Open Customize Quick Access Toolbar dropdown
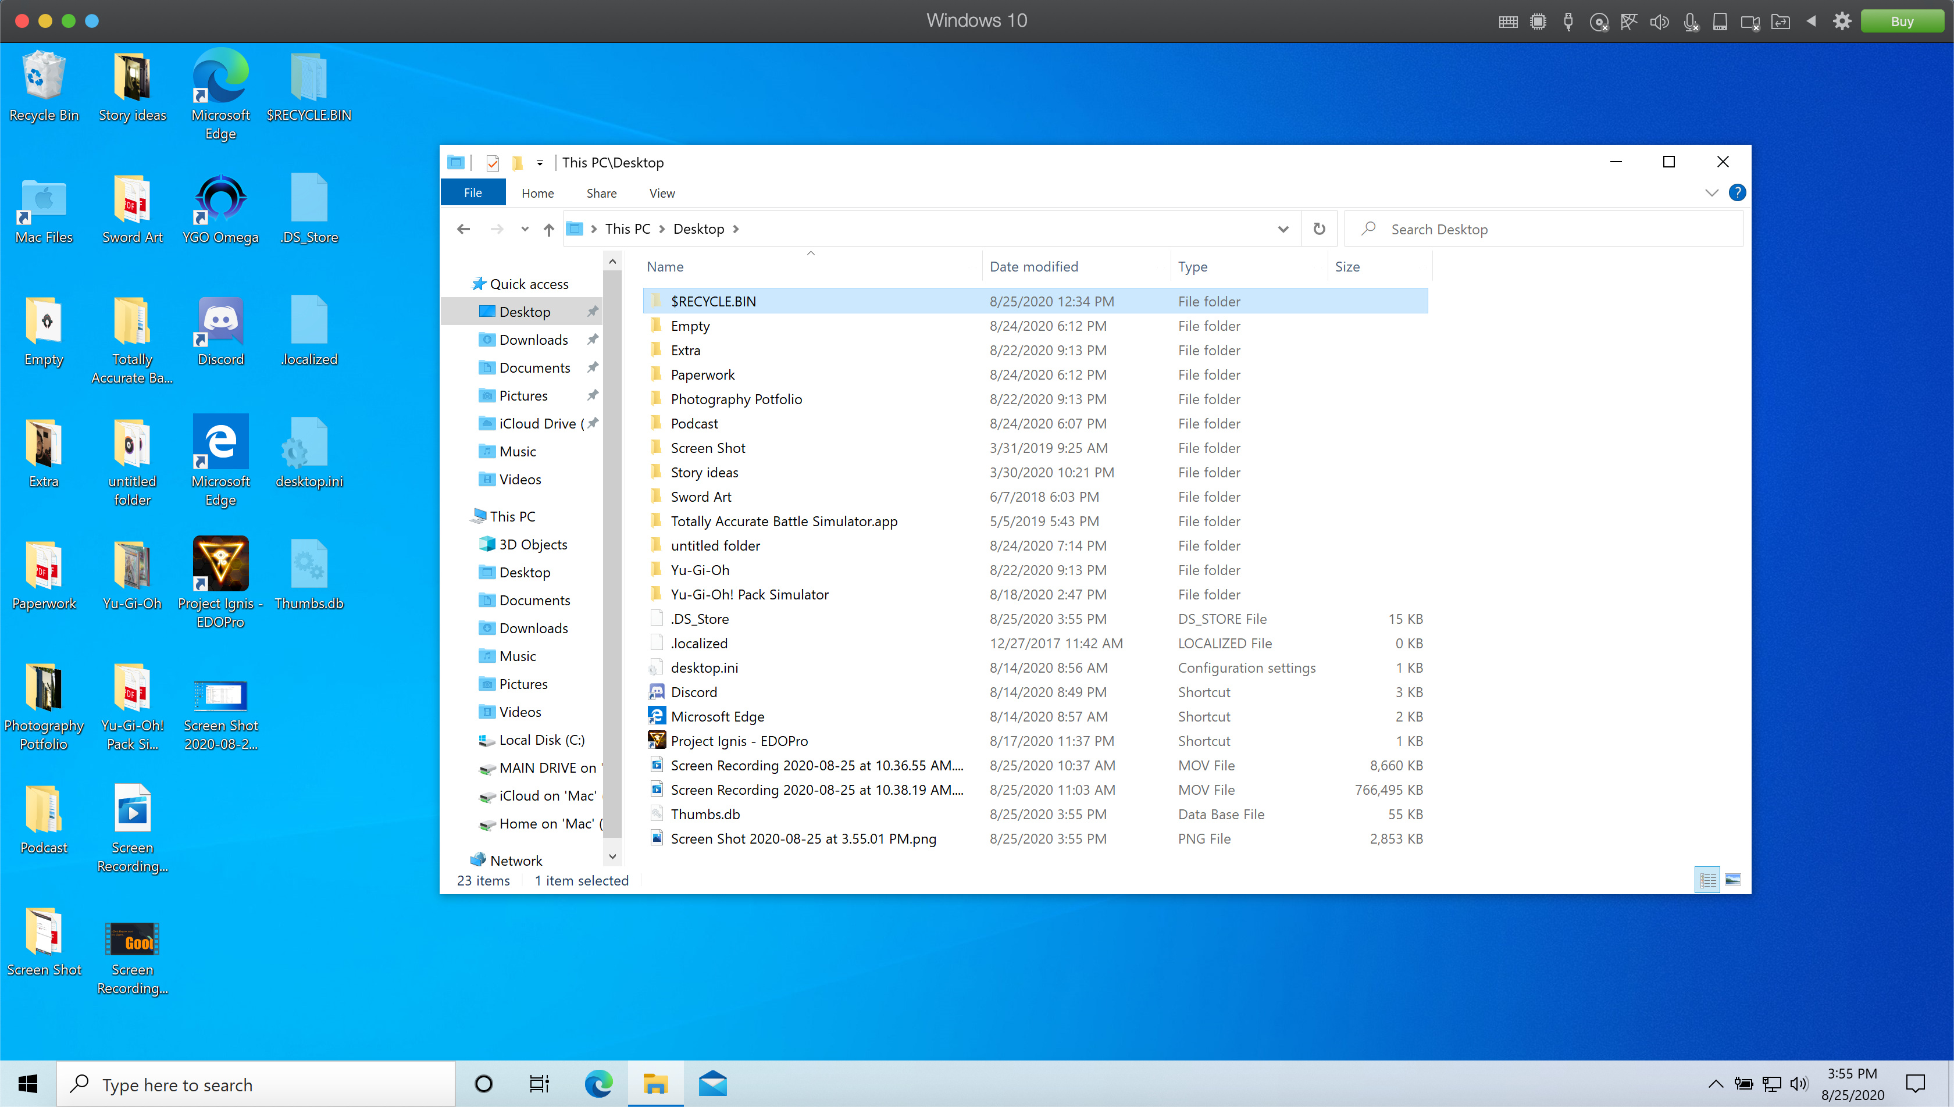This screenshot has width=1954, height=1107. tap(540, 163)
